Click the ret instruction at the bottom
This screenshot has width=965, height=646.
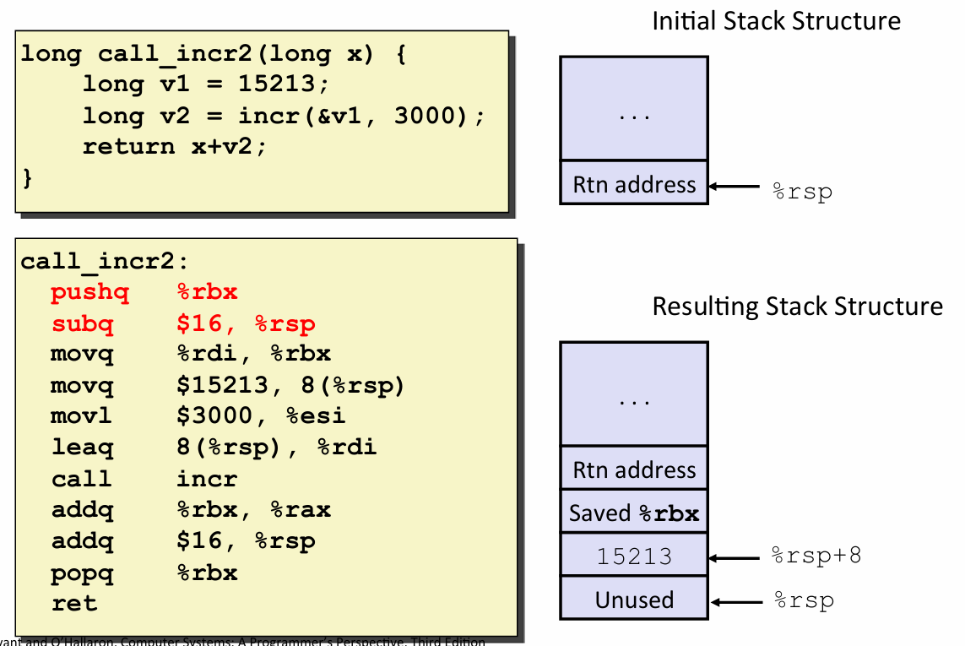[74, 604]
